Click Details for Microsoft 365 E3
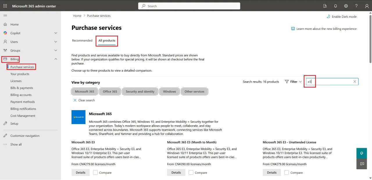Screen dimensions: 372x180 click(x=81, y=172)
